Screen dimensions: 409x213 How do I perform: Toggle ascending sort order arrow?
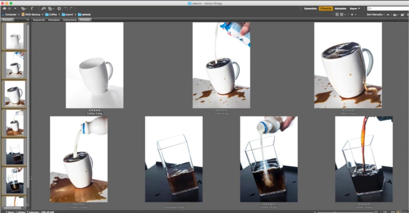(388, 15)
